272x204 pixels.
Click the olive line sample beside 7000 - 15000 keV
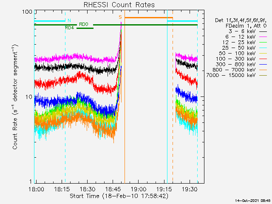pyautogui.click(x=263, y=76)
